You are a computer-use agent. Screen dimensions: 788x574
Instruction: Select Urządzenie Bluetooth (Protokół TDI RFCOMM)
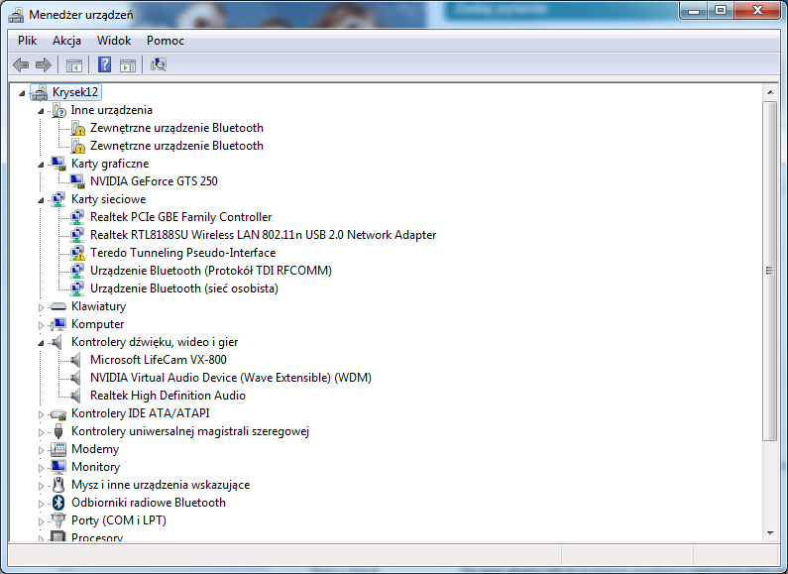(x=211, y=271)
